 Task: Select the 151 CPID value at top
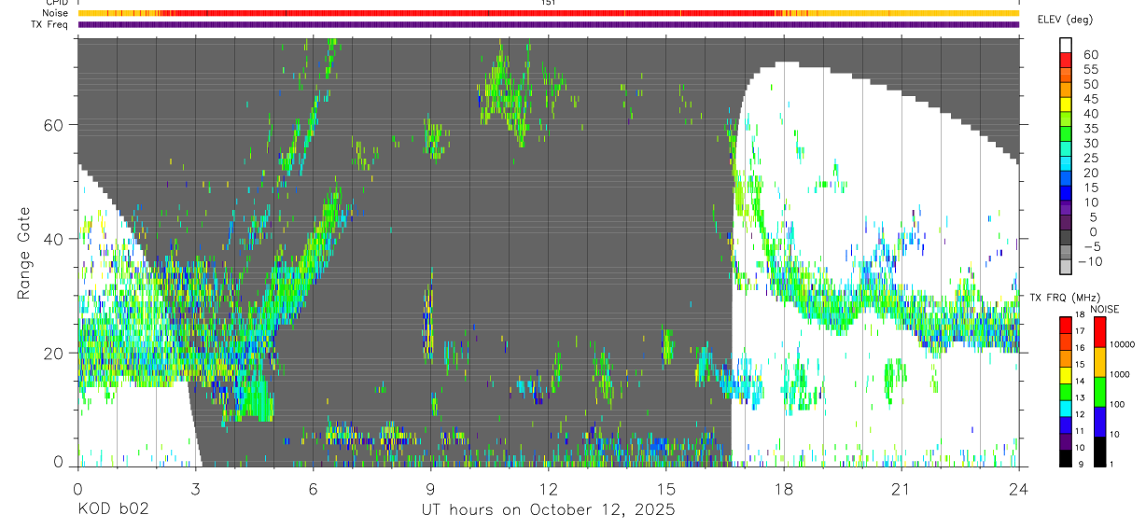click(x=548, y=3)
